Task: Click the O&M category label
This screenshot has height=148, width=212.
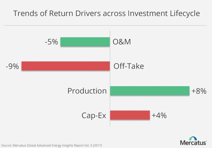Action: click(122, 42)
